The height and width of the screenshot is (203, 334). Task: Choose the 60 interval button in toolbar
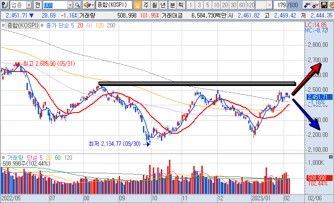242,5
